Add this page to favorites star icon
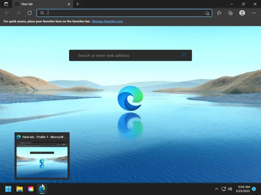The height and width of the screenshot is (195, 261). tap(207, 13)
